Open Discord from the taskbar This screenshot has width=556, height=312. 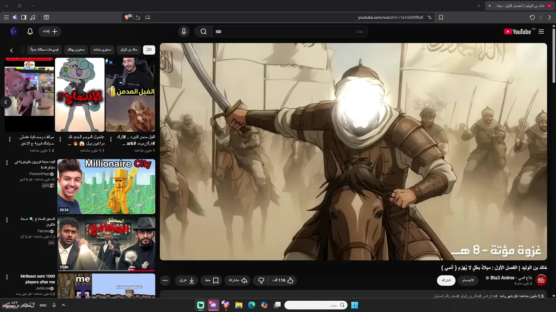213,305
